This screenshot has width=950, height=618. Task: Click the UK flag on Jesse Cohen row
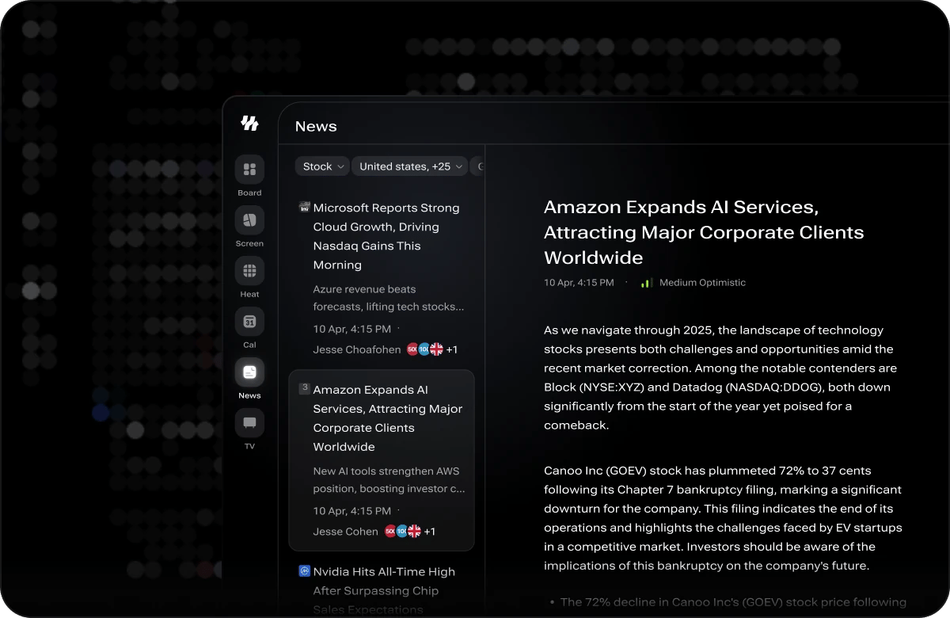(x=414, y=532)
